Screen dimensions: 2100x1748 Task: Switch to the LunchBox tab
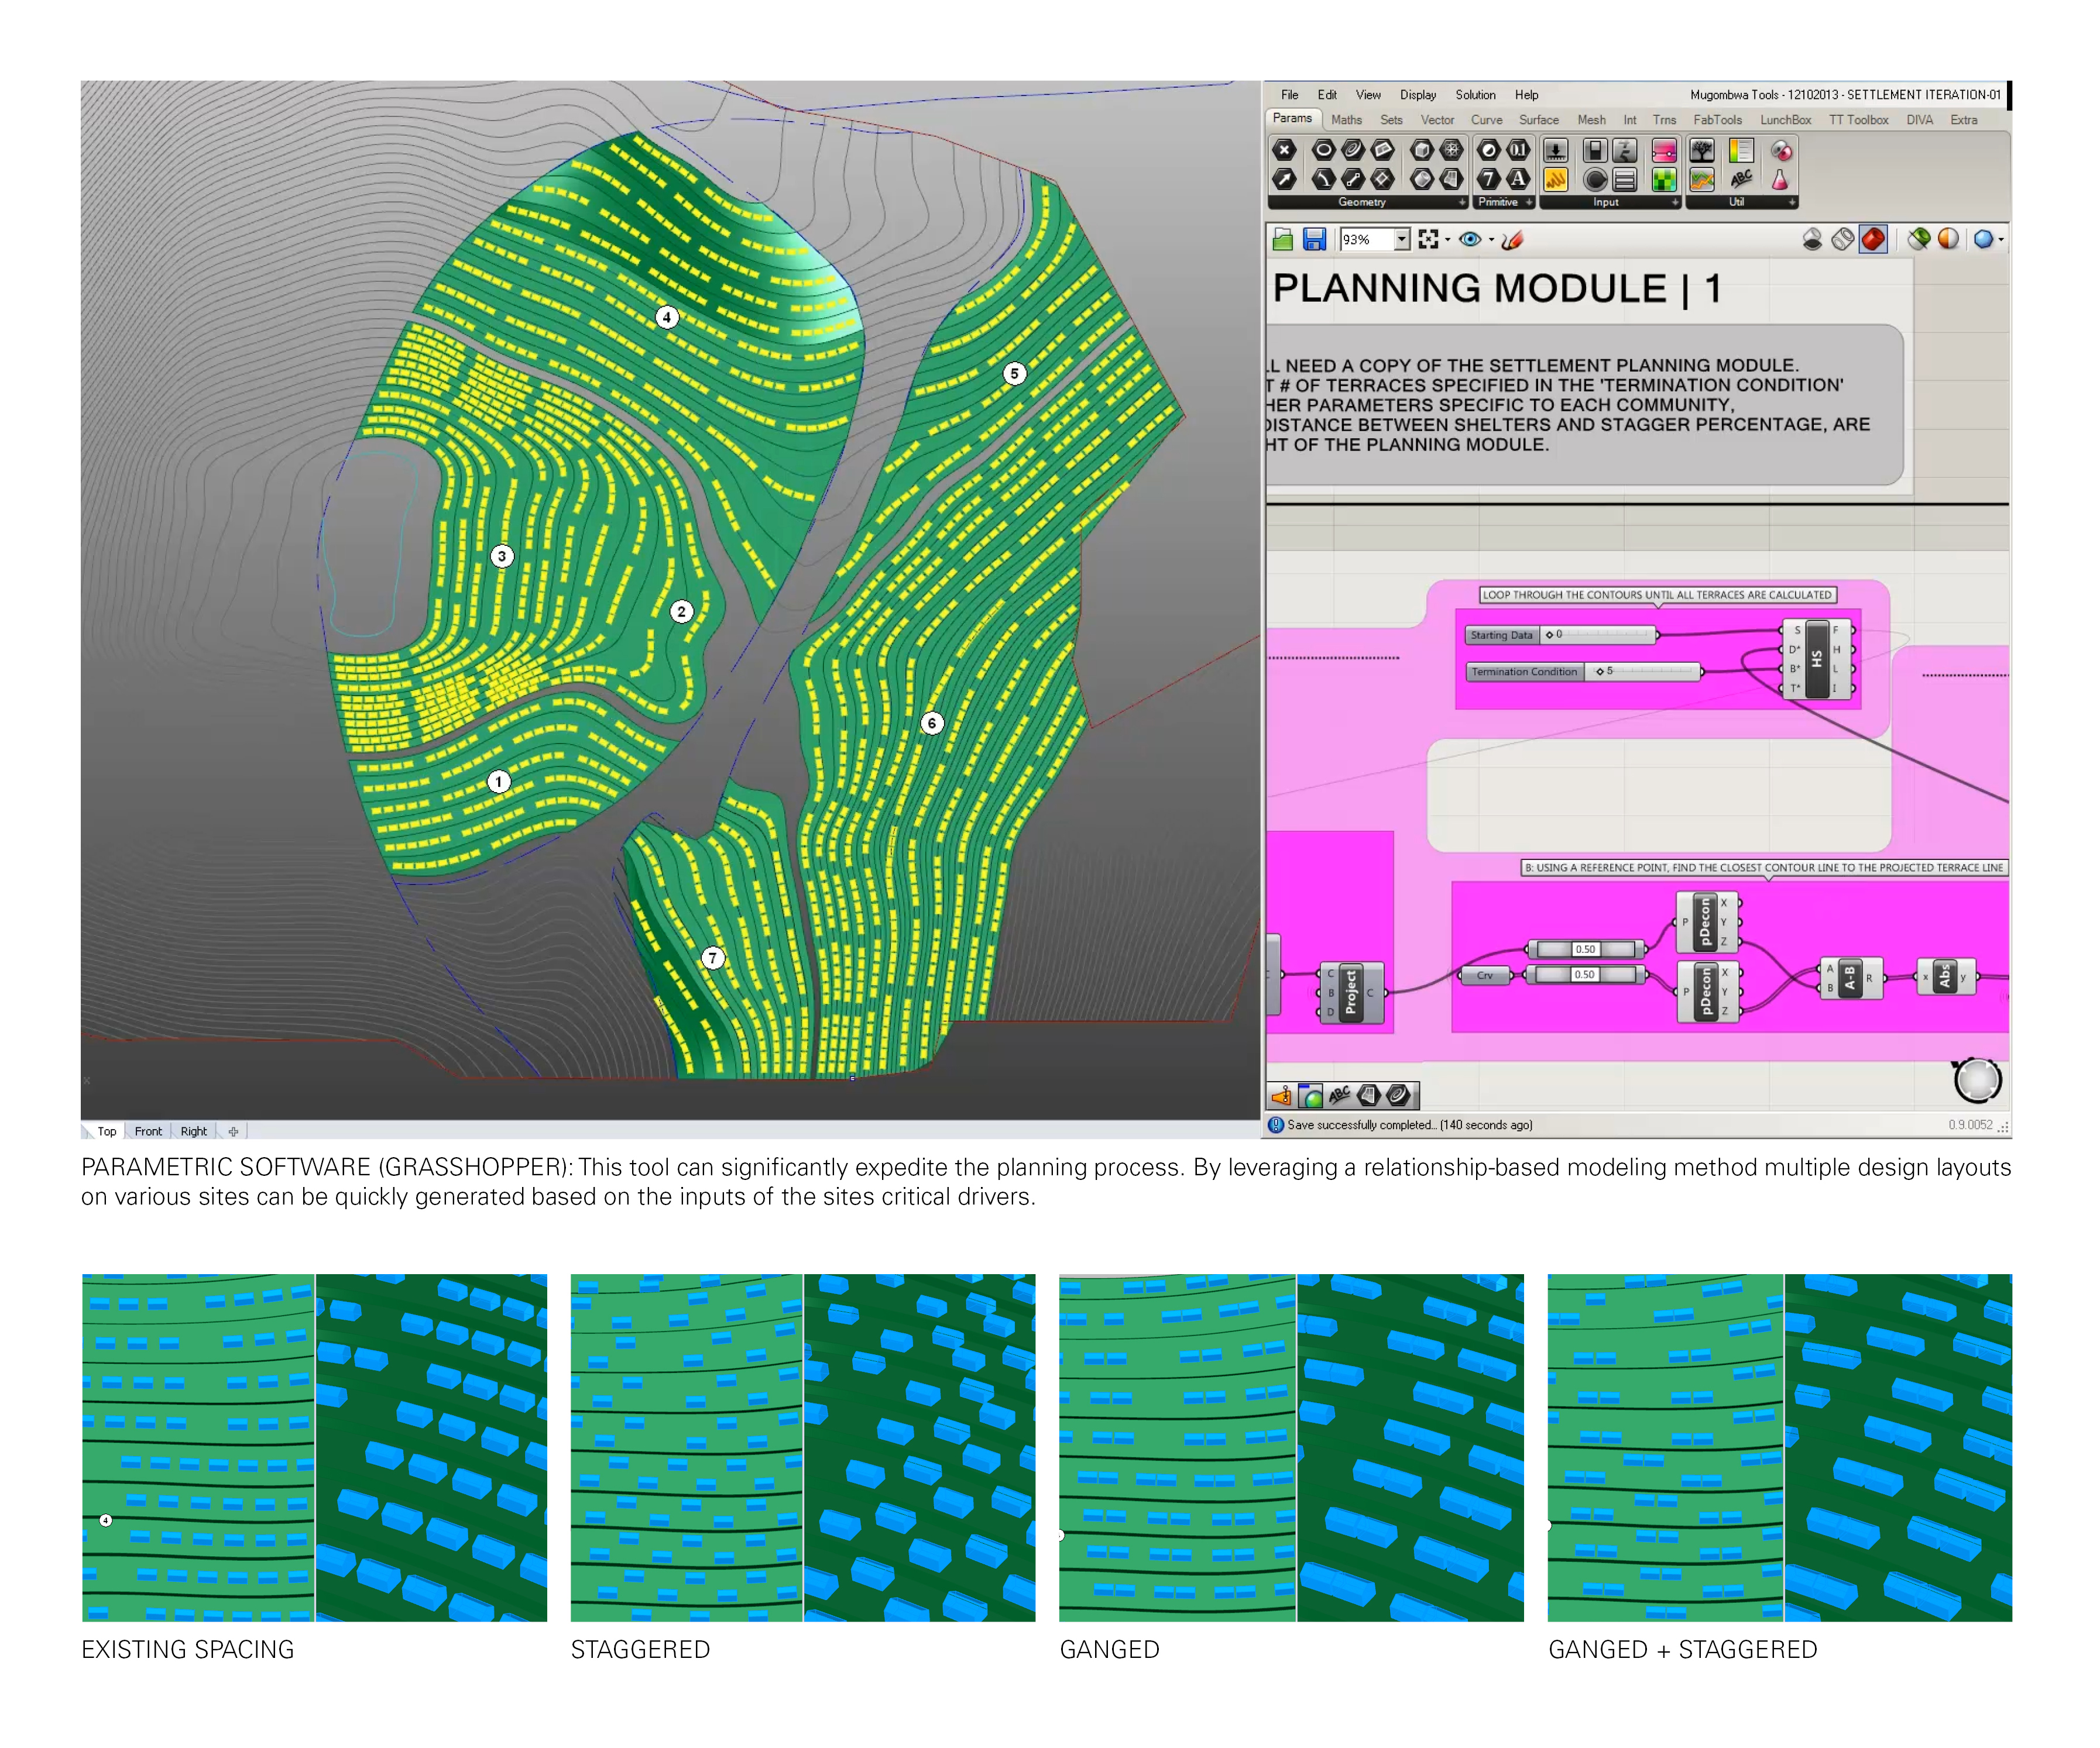click(1785, 120)
